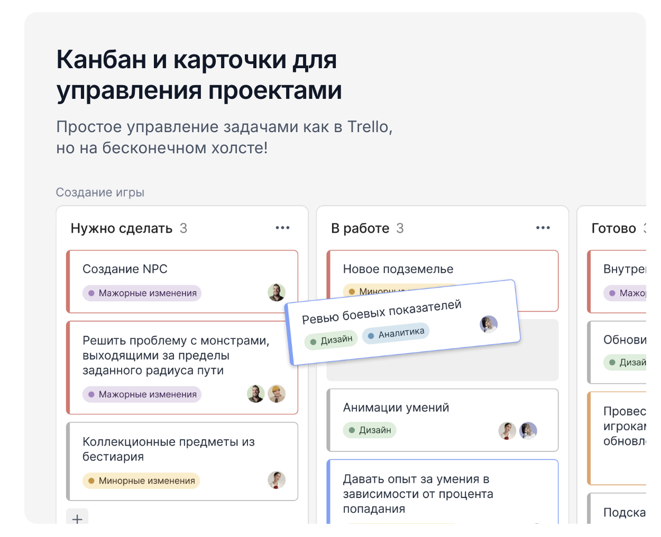Click the first avatar on Анимации умений card
661x537 pixels.
point(507,431)
